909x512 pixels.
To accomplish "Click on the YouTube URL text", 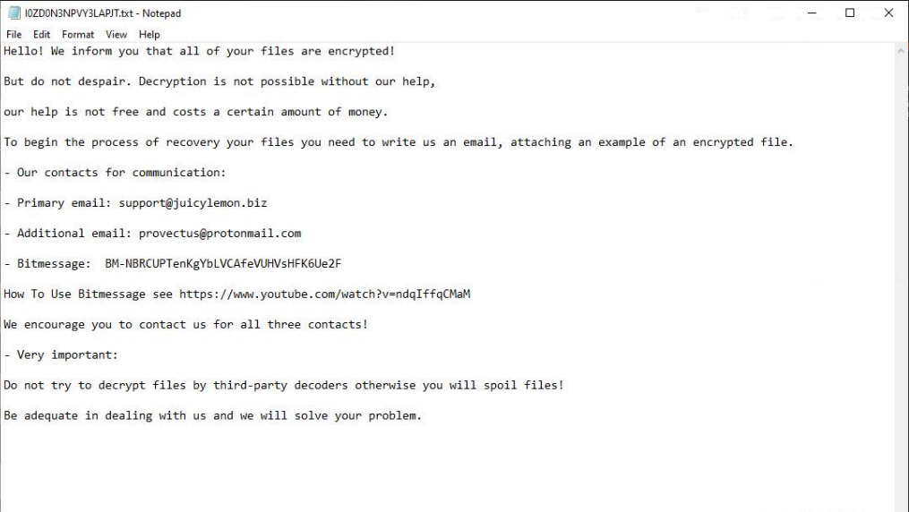I will click(x=324, y=294).
